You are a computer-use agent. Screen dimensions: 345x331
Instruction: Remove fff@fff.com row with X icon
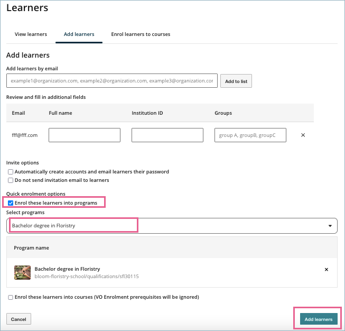coord(303,135)
